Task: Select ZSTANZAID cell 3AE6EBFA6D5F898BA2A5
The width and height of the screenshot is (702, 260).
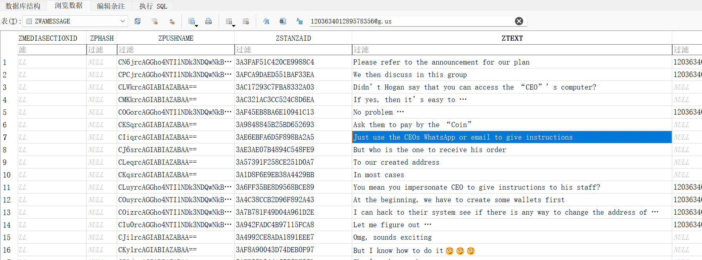Action: pyautogui.click(x=293, y=137)
